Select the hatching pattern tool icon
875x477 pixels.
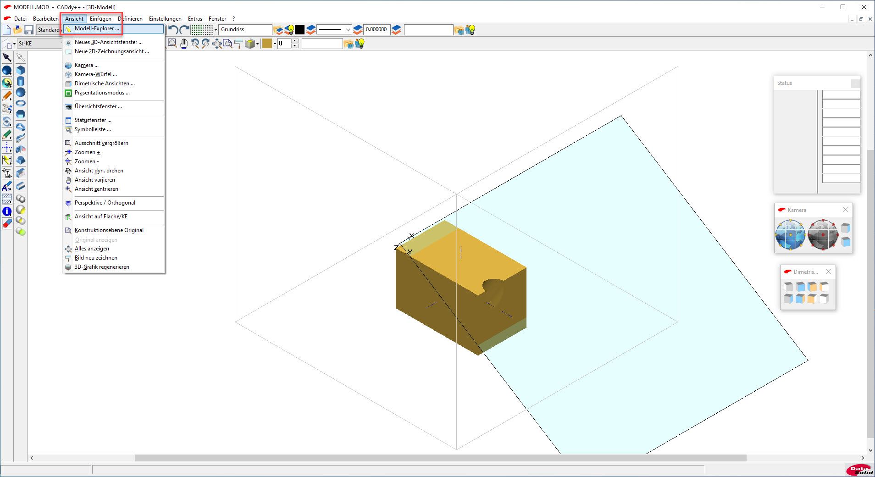(7, 199)
